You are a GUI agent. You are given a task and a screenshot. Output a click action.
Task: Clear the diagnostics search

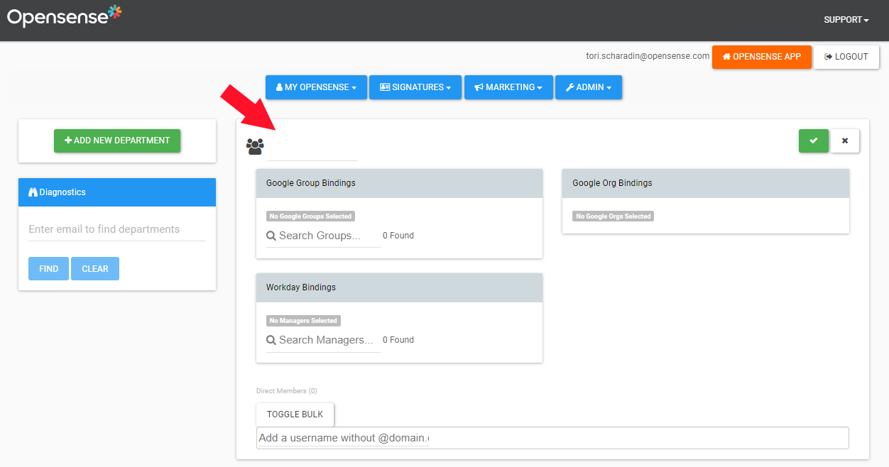tap(95, 269)
